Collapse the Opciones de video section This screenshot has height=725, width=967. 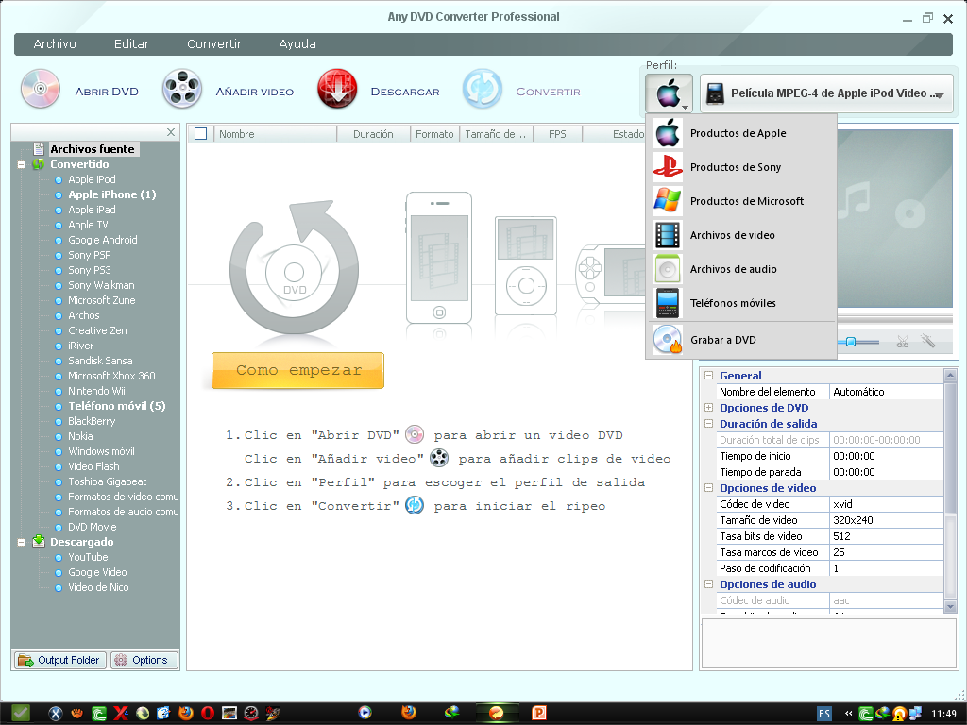[708, 488]
